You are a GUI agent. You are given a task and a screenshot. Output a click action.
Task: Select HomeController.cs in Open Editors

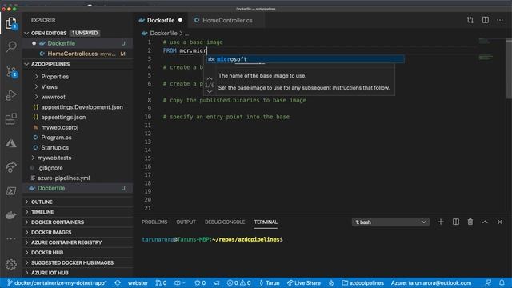pos(78,54)
